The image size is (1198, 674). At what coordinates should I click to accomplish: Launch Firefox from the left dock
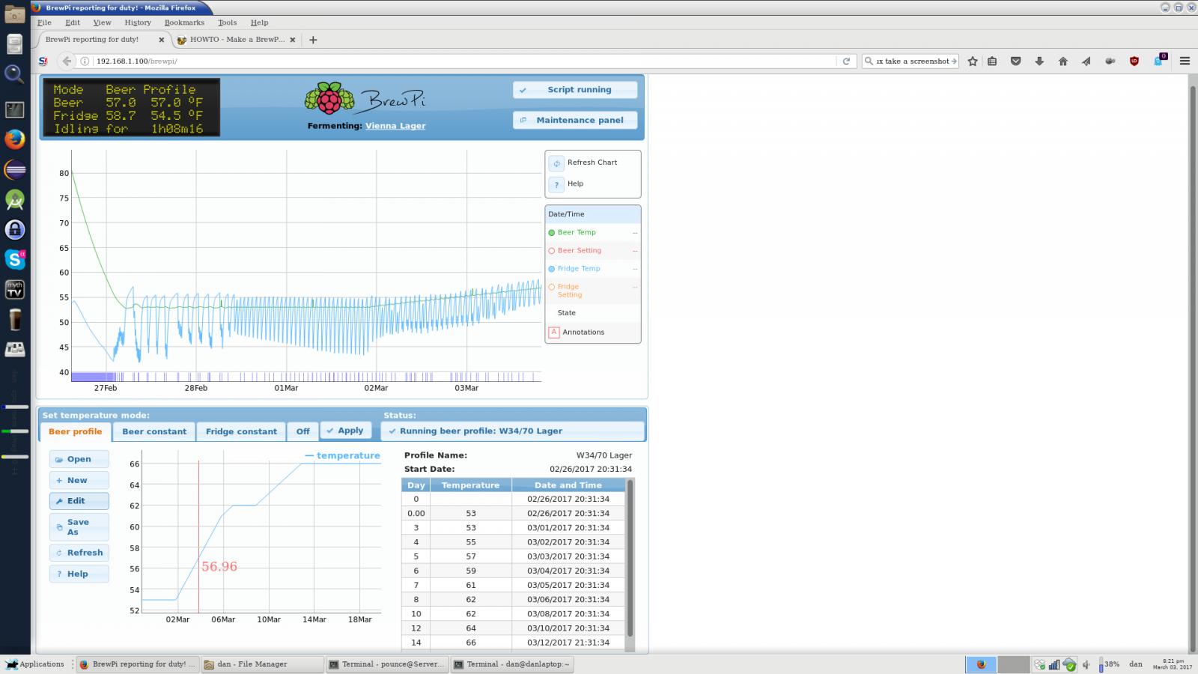point(15,139)
